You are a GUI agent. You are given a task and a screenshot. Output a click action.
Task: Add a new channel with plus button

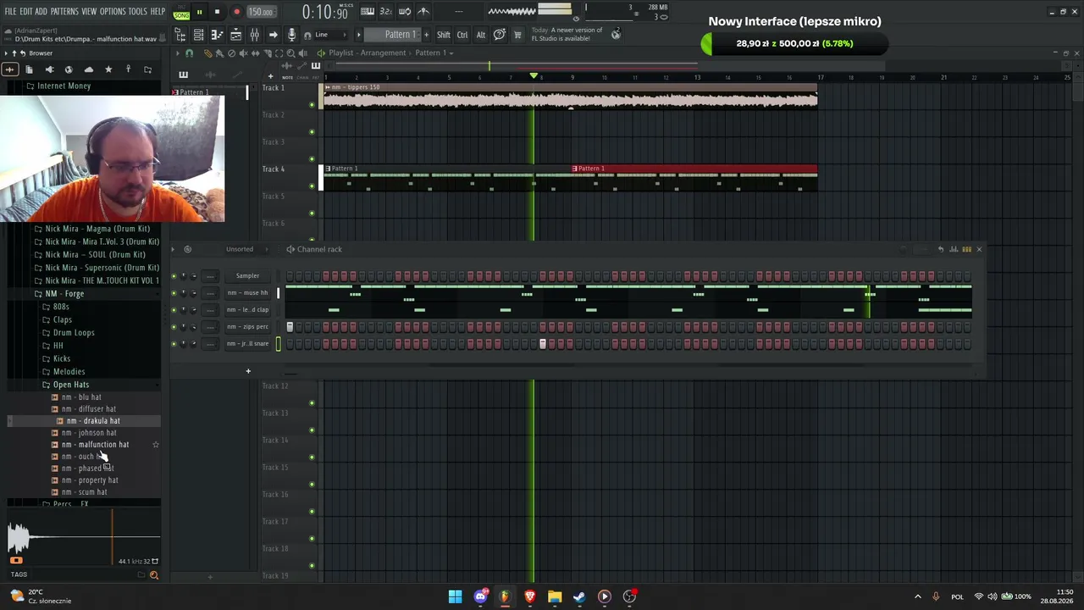click(248, 371)
